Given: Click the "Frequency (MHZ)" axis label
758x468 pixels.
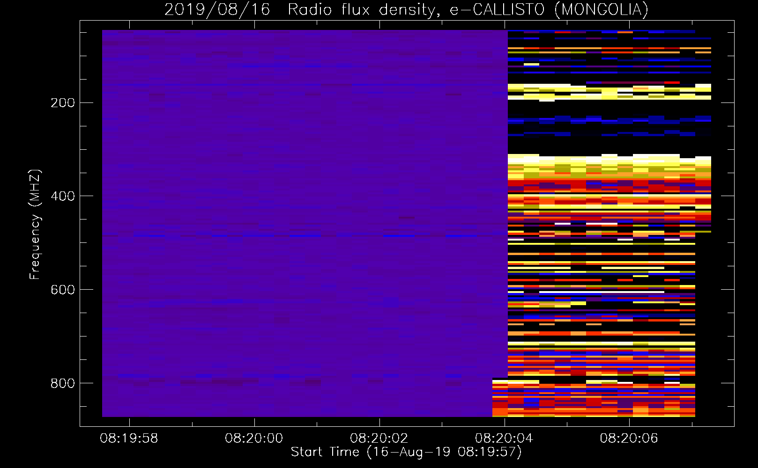Looking at the screenshot, I should pyautogui.click(x=35, y=224).
